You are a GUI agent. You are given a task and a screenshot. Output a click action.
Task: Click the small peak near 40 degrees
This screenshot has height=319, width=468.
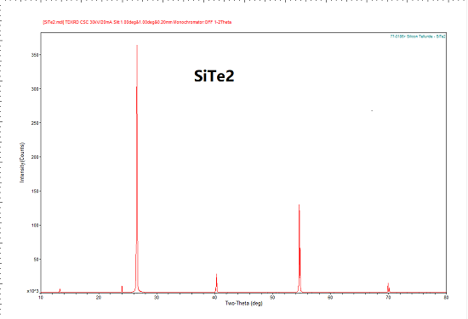pyautogui.click(x=216, y=283)
